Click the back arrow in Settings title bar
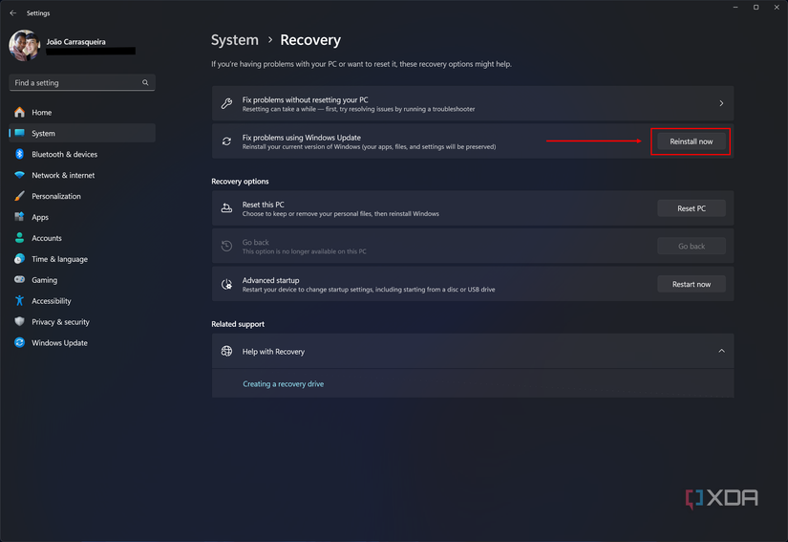Image resolution: width=788 pixels, height=542 pixels. tap(13, 13)
